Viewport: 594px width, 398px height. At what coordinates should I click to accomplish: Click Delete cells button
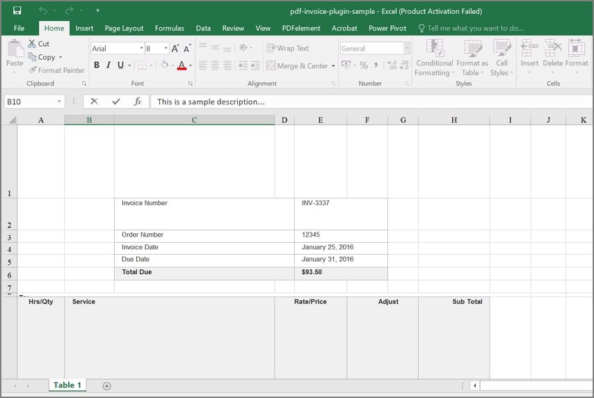(553, 56)
